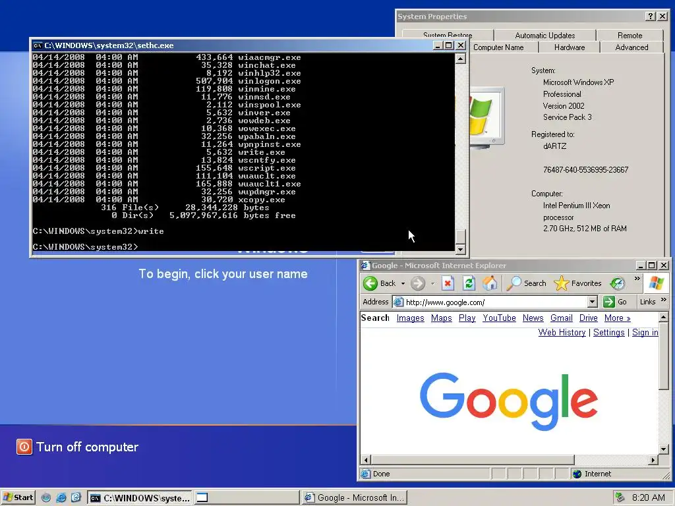Viewport: 675px width, 506px height.
Task: Switch to the Automatic Updates tab
Action: click(545, 36)
